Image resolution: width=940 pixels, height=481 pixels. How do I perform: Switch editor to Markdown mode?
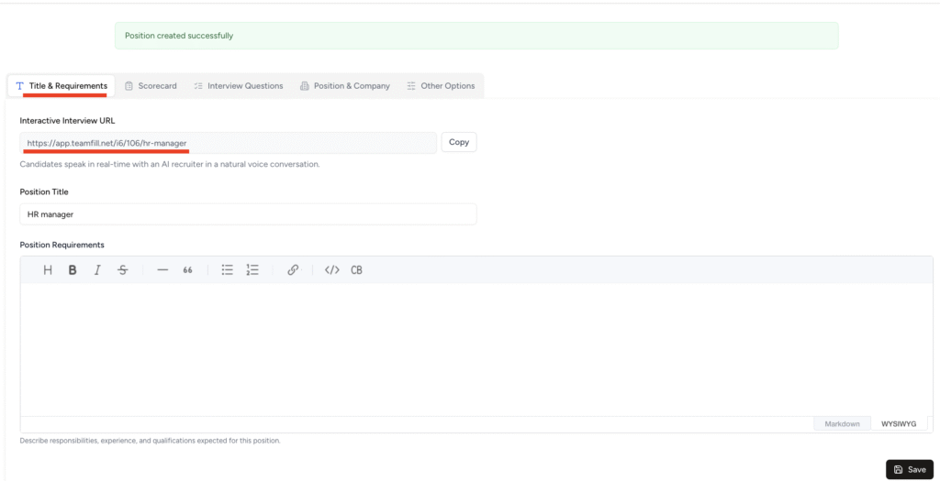(x=842, y=424)
